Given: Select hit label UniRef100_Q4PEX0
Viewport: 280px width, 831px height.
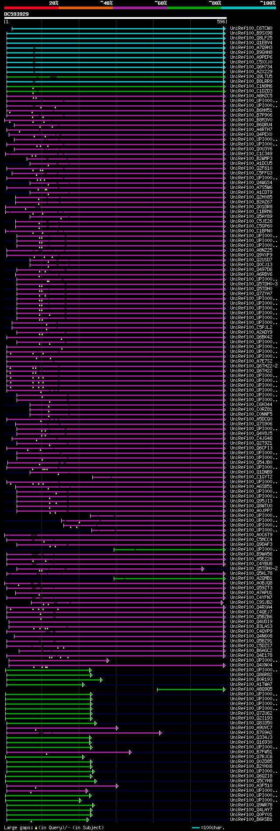Looking at the screenshot, I should tap(251, 135).
